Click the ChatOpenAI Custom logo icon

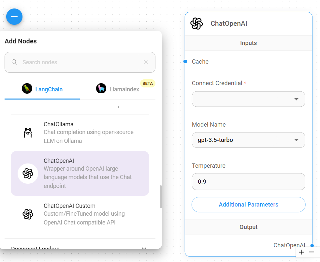(x=28, y=214)
